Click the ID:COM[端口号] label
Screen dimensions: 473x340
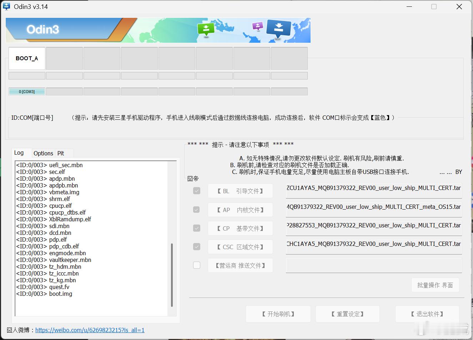click(32, 118)
